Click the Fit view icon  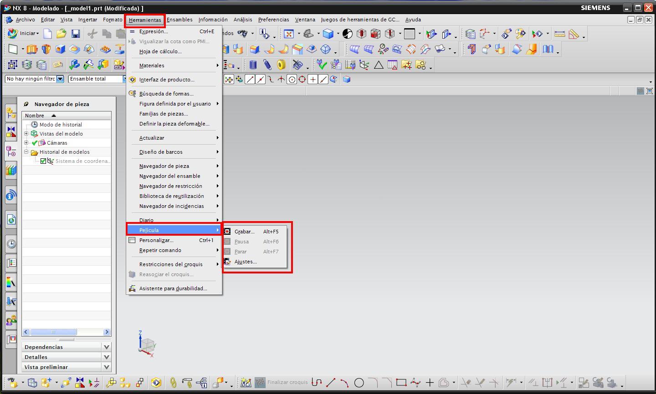pos(289,34)
